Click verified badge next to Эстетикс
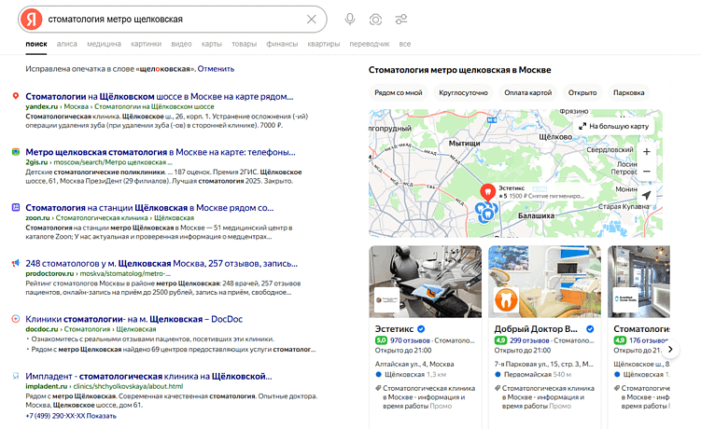Screen dimensions: 701x429 pos(421,329)
